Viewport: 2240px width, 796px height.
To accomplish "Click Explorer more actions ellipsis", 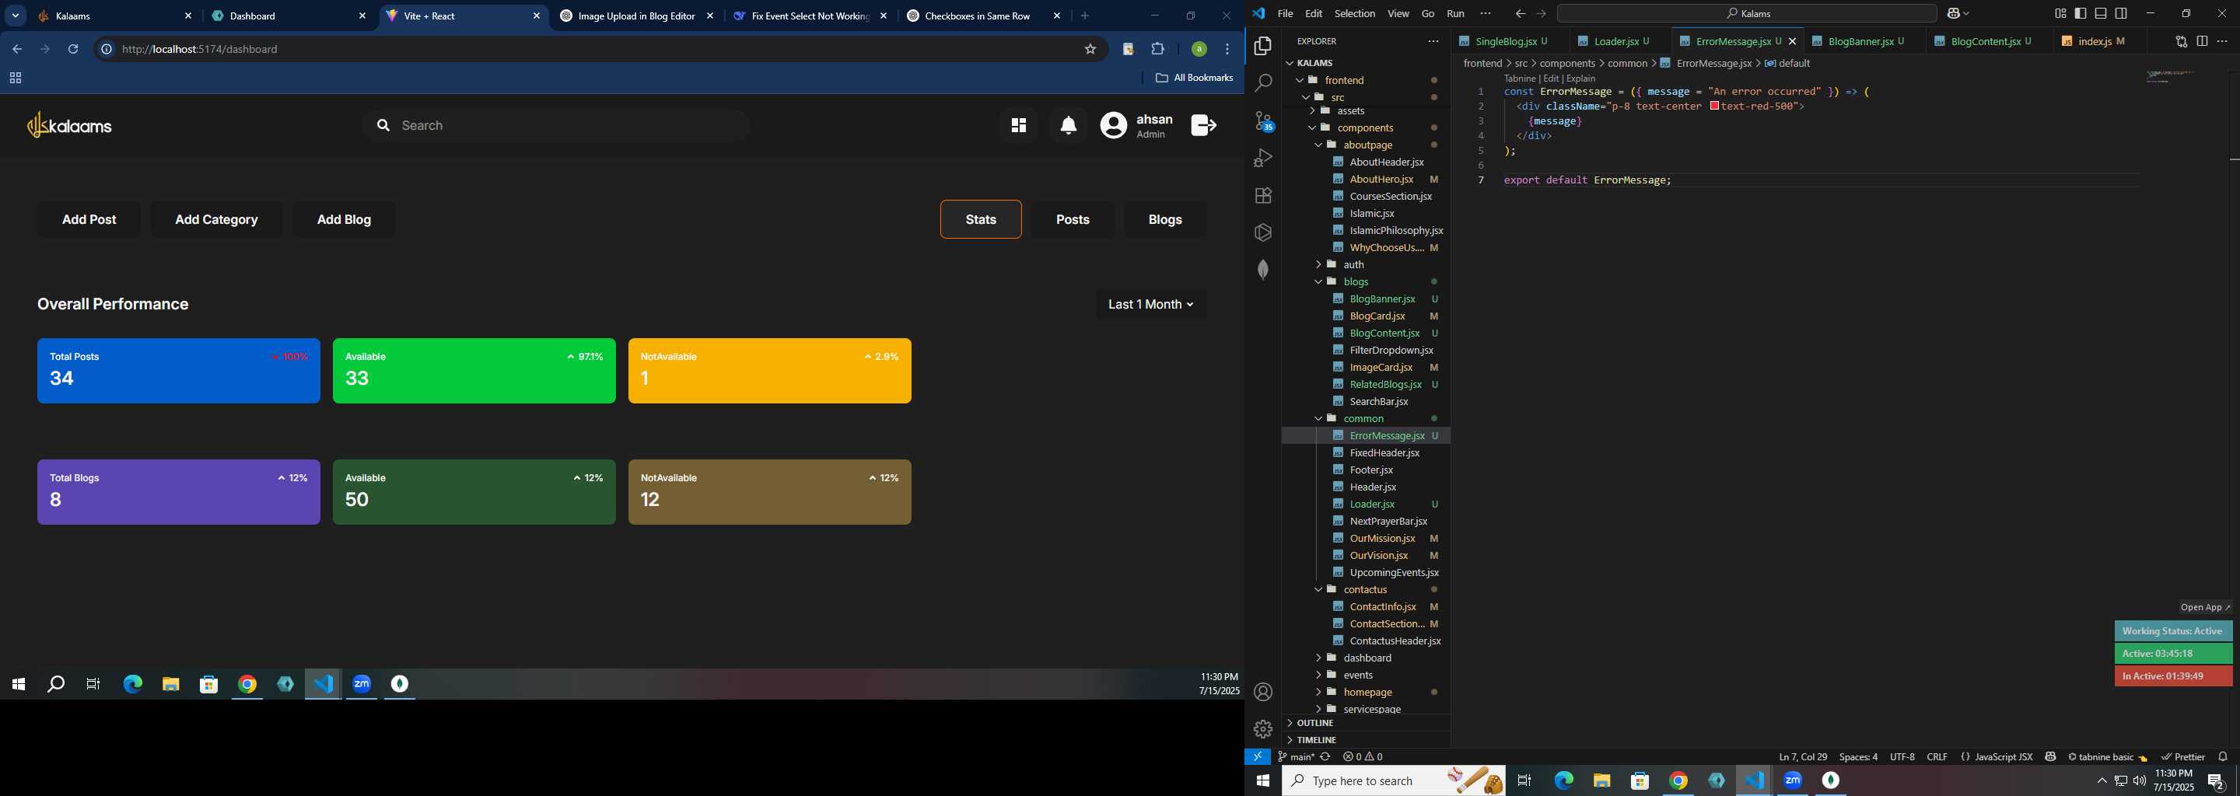I will 1433,41.
